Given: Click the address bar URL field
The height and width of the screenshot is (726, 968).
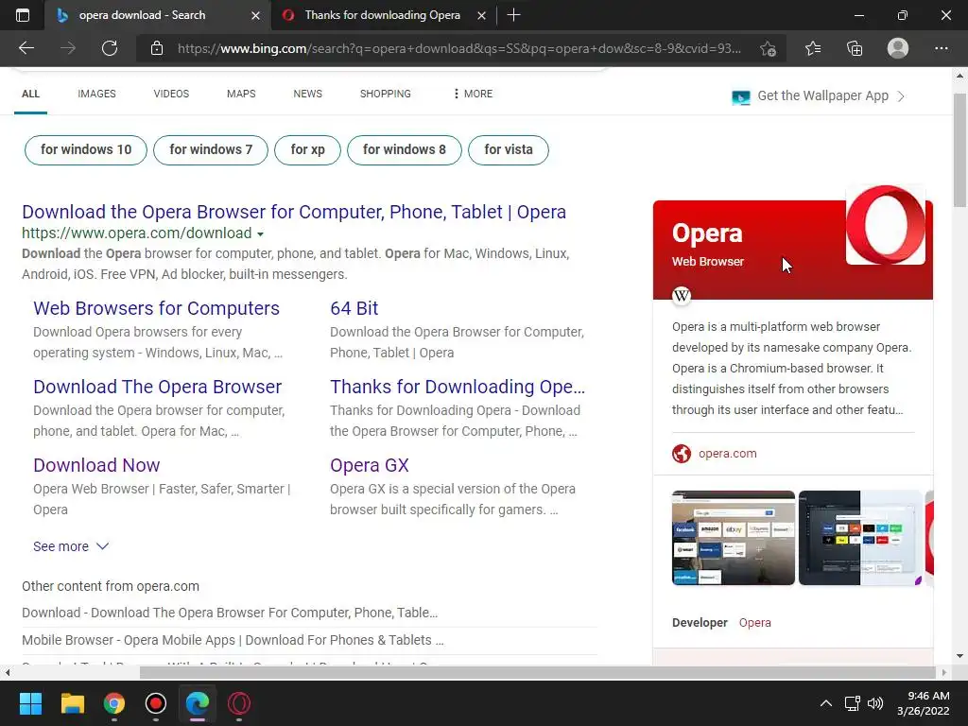Looking at the screenshot, I should 459,48.
